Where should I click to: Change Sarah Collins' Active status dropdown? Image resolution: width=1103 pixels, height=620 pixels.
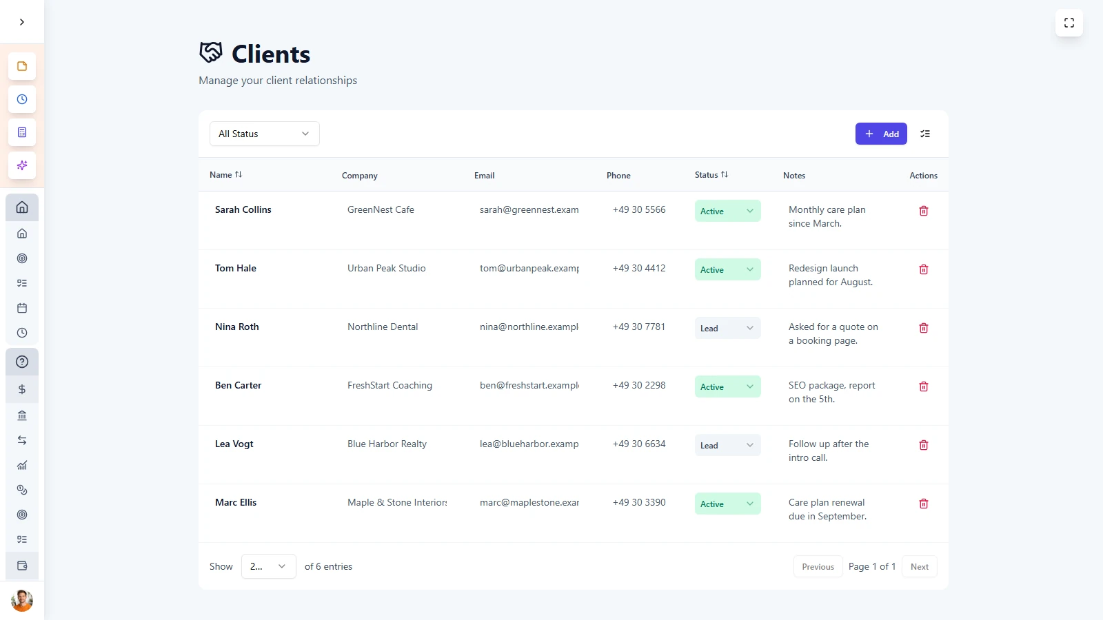click(x=728, y=211)
